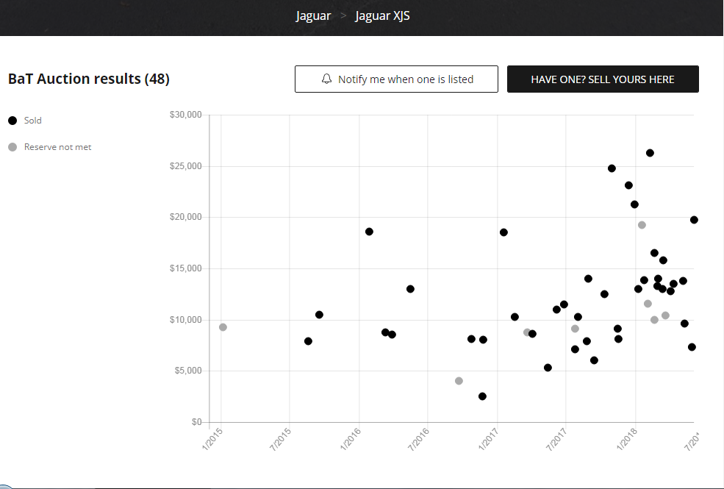Click HAVE ONE? SELL YOURS HERE button
This screenshot has width=724, height=489.
point(602,79)
